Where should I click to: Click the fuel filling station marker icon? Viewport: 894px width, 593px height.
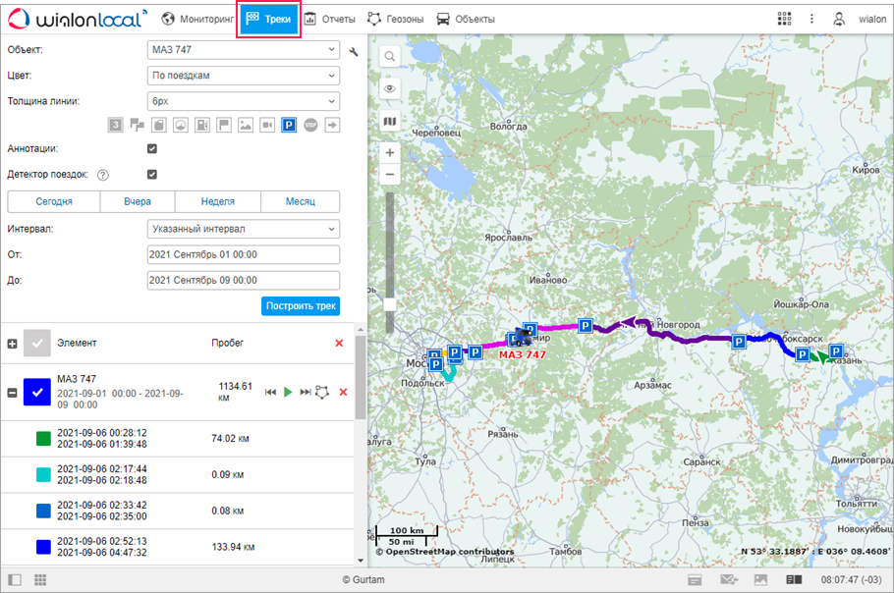click(202, 125)
